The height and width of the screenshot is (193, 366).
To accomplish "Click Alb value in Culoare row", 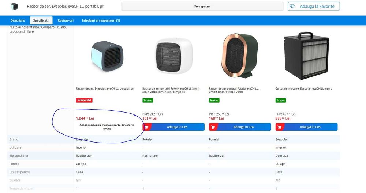I will click(278, 180).
